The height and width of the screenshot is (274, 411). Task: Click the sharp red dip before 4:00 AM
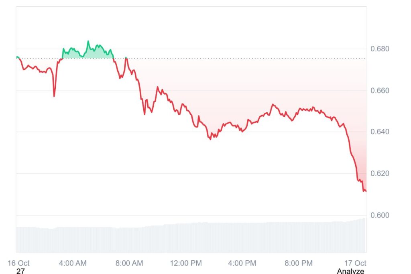(x=54, y=96)
